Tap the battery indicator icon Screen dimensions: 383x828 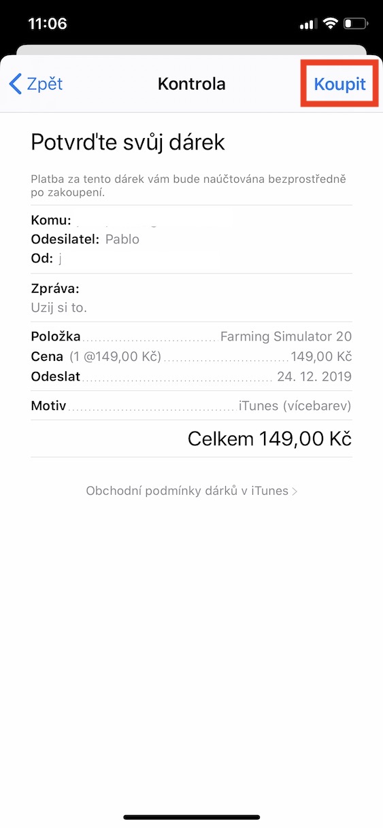(356, 24)
